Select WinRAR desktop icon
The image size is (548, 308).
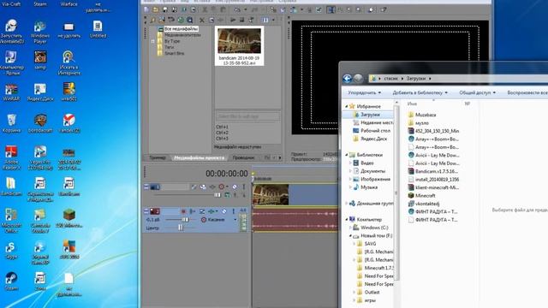coord(11,92)
